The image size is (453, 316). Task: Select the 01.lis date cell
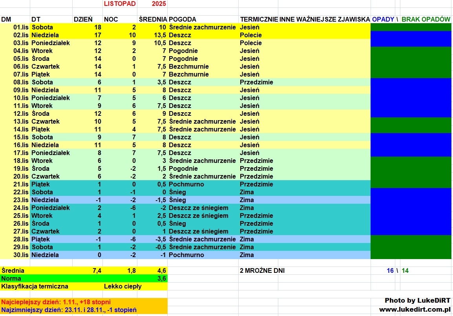21,27
